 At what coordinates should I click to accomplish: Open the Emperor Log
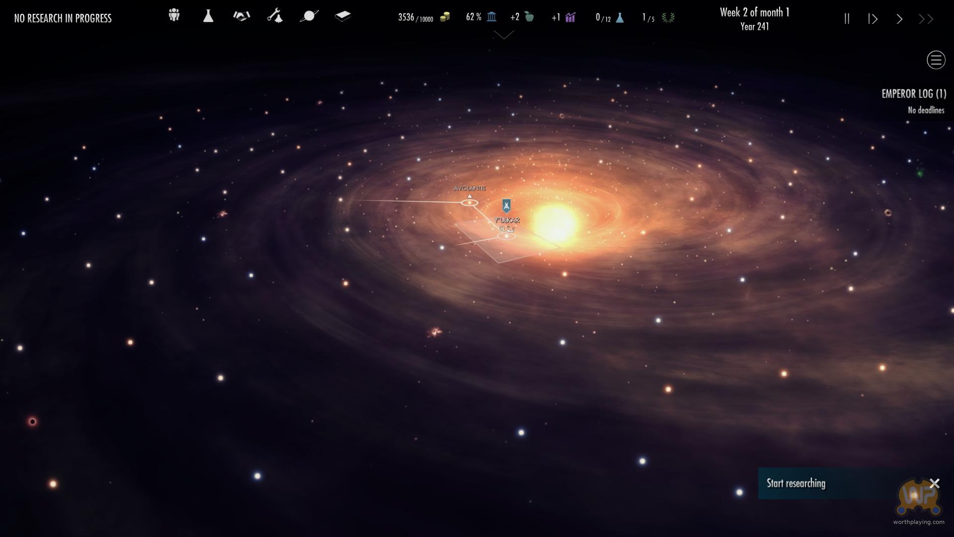[913, 93]
